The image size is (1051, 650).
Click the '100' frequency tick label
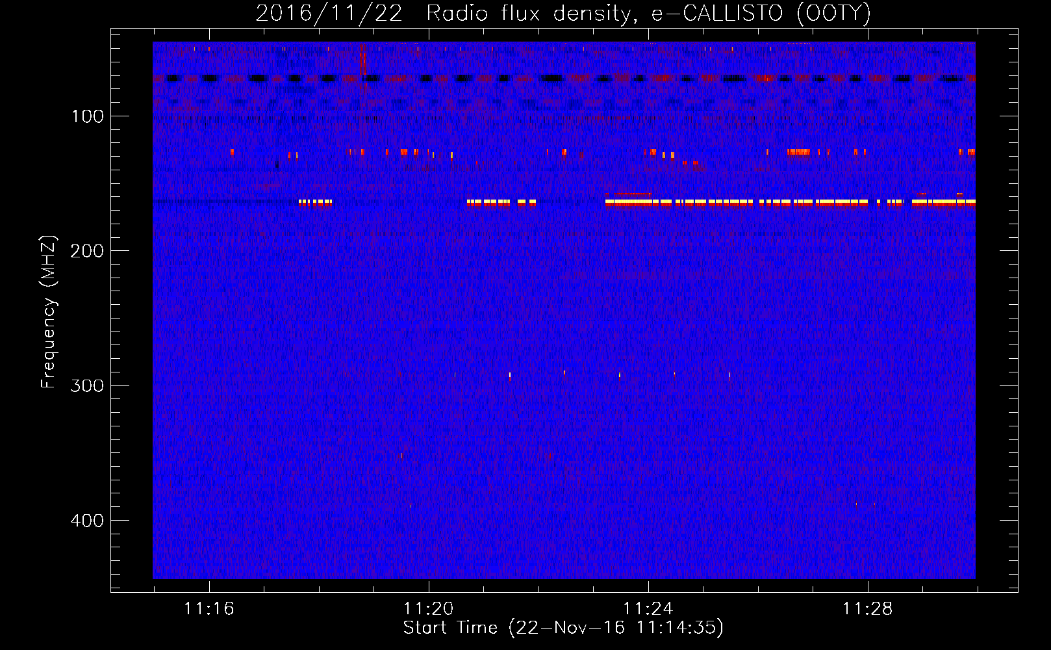[88, 116]
